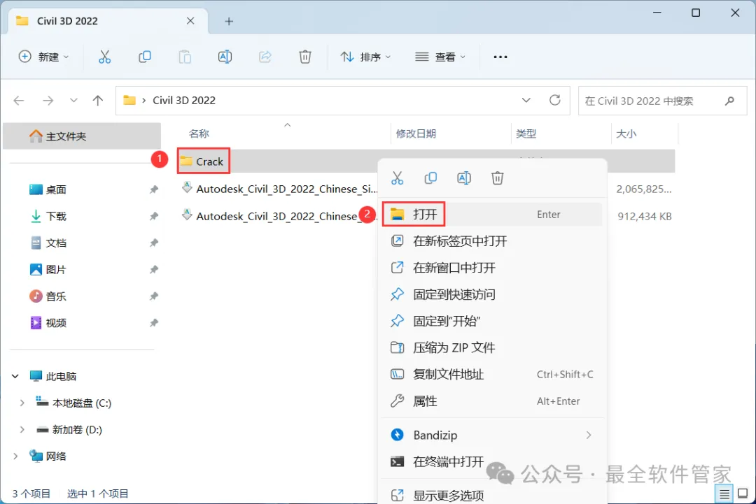Go back with the left arrow
The image size is (756, 504).
coord(19,101)
